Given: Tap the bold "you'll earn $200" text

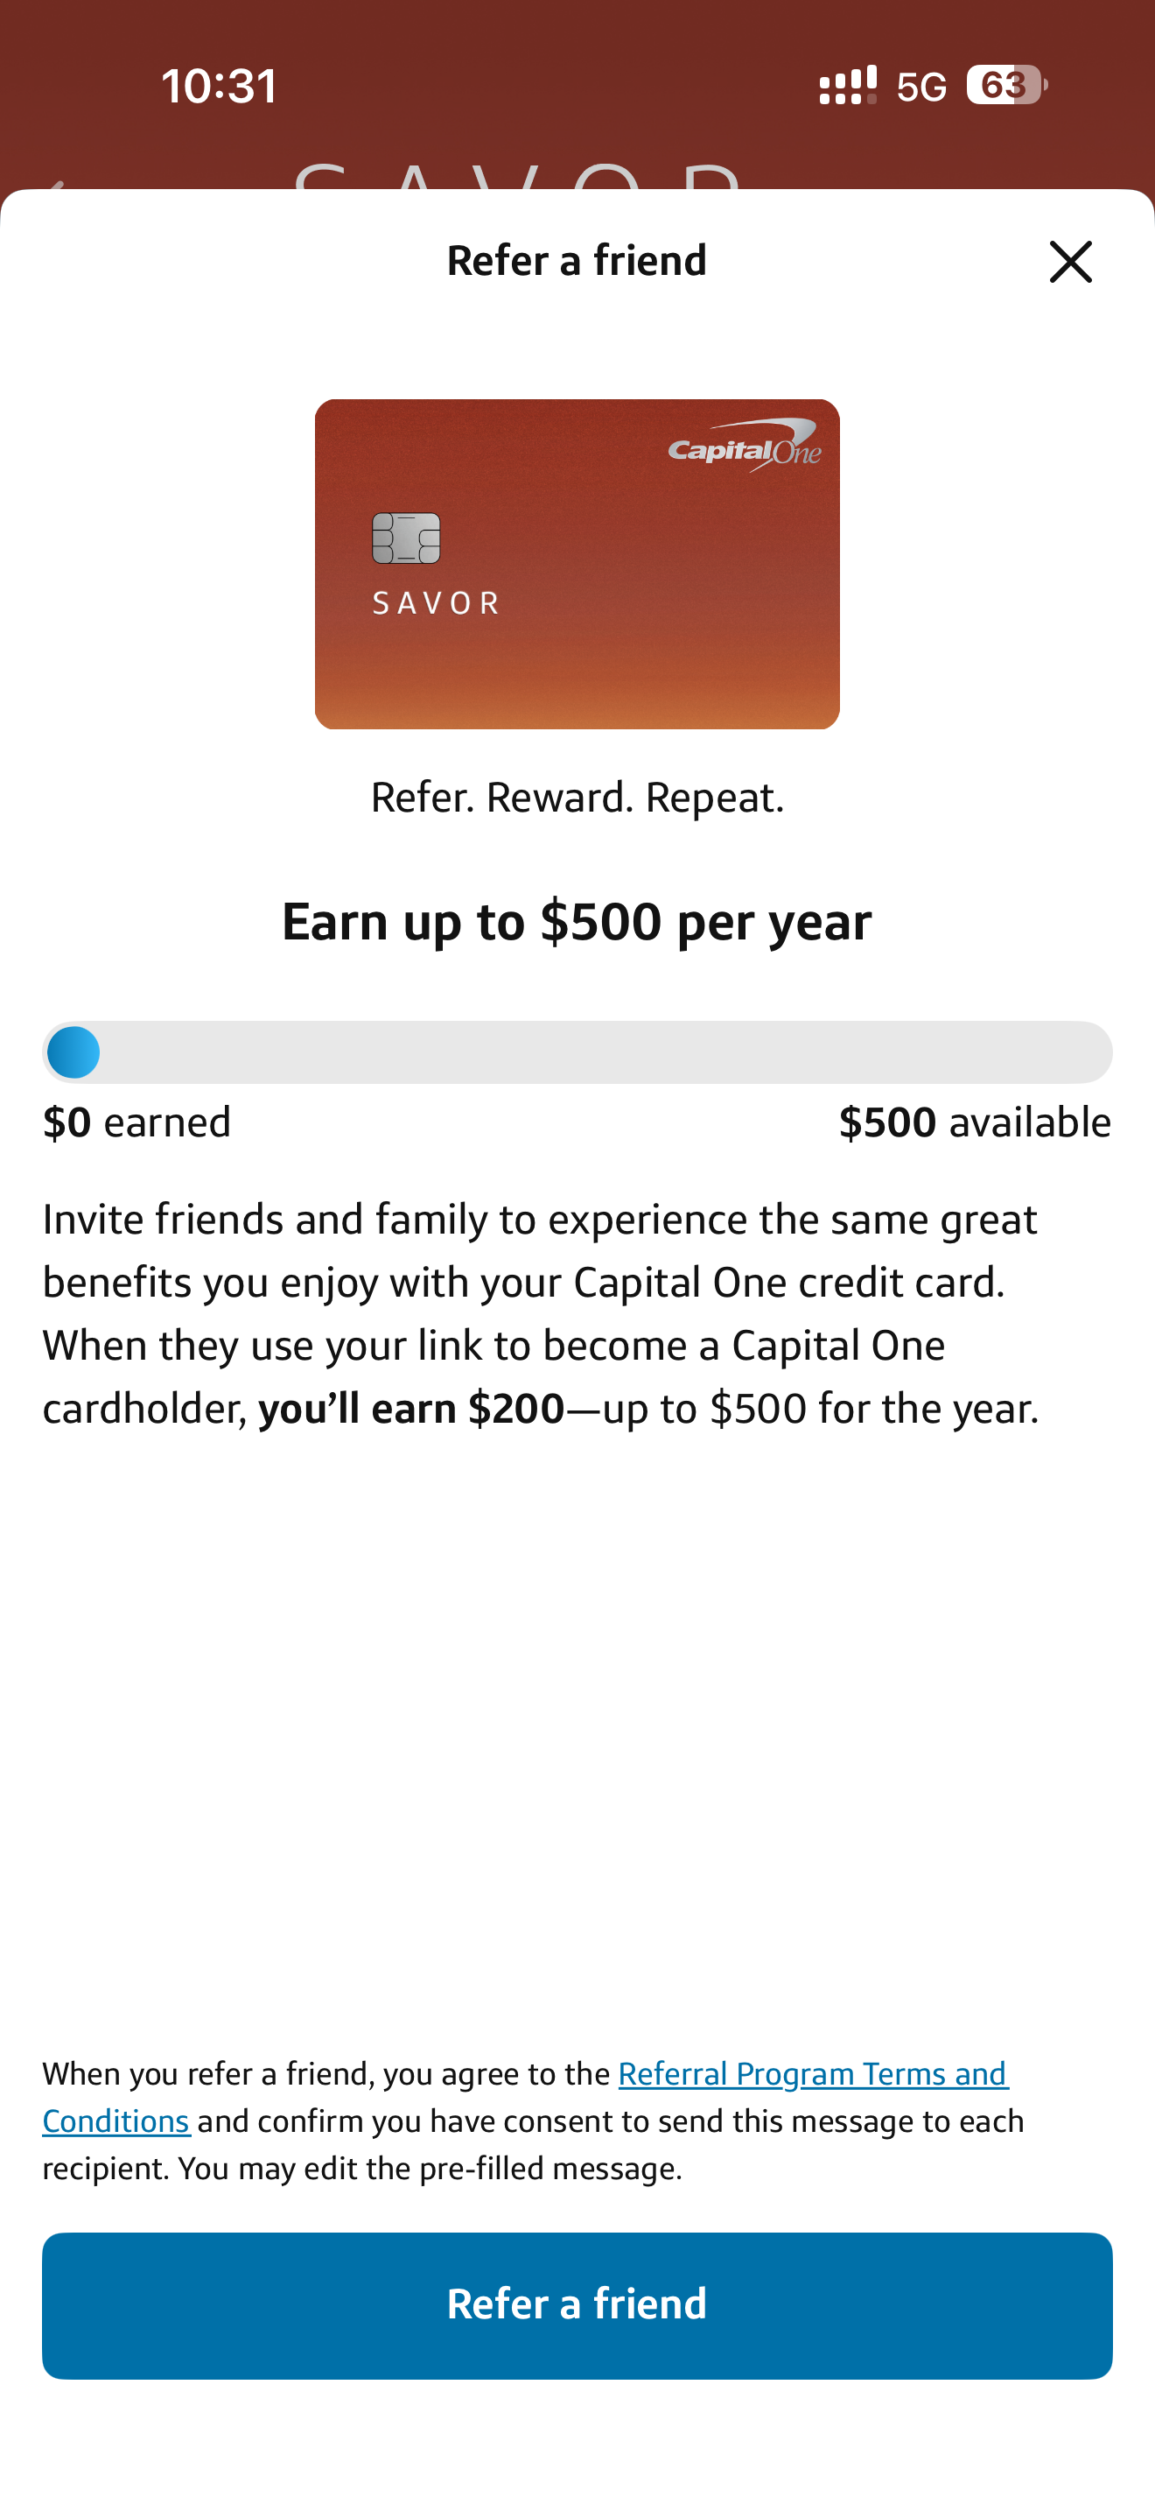Looking at the screenshot, I should pyautogui.click(x=411, y=1409).
